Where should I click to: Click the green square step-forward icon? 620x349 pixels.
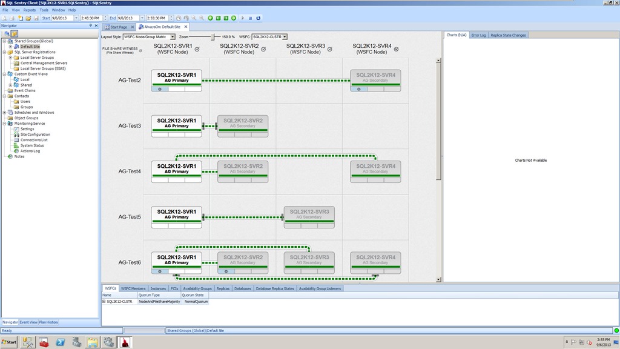pos(226,18)
